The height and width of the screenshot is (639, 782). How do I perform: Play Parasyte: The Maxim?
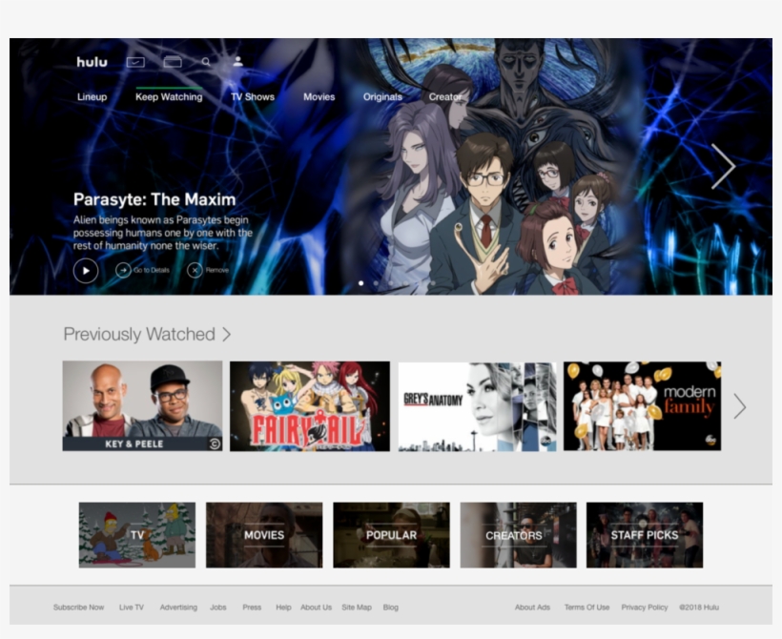[85, 271]
